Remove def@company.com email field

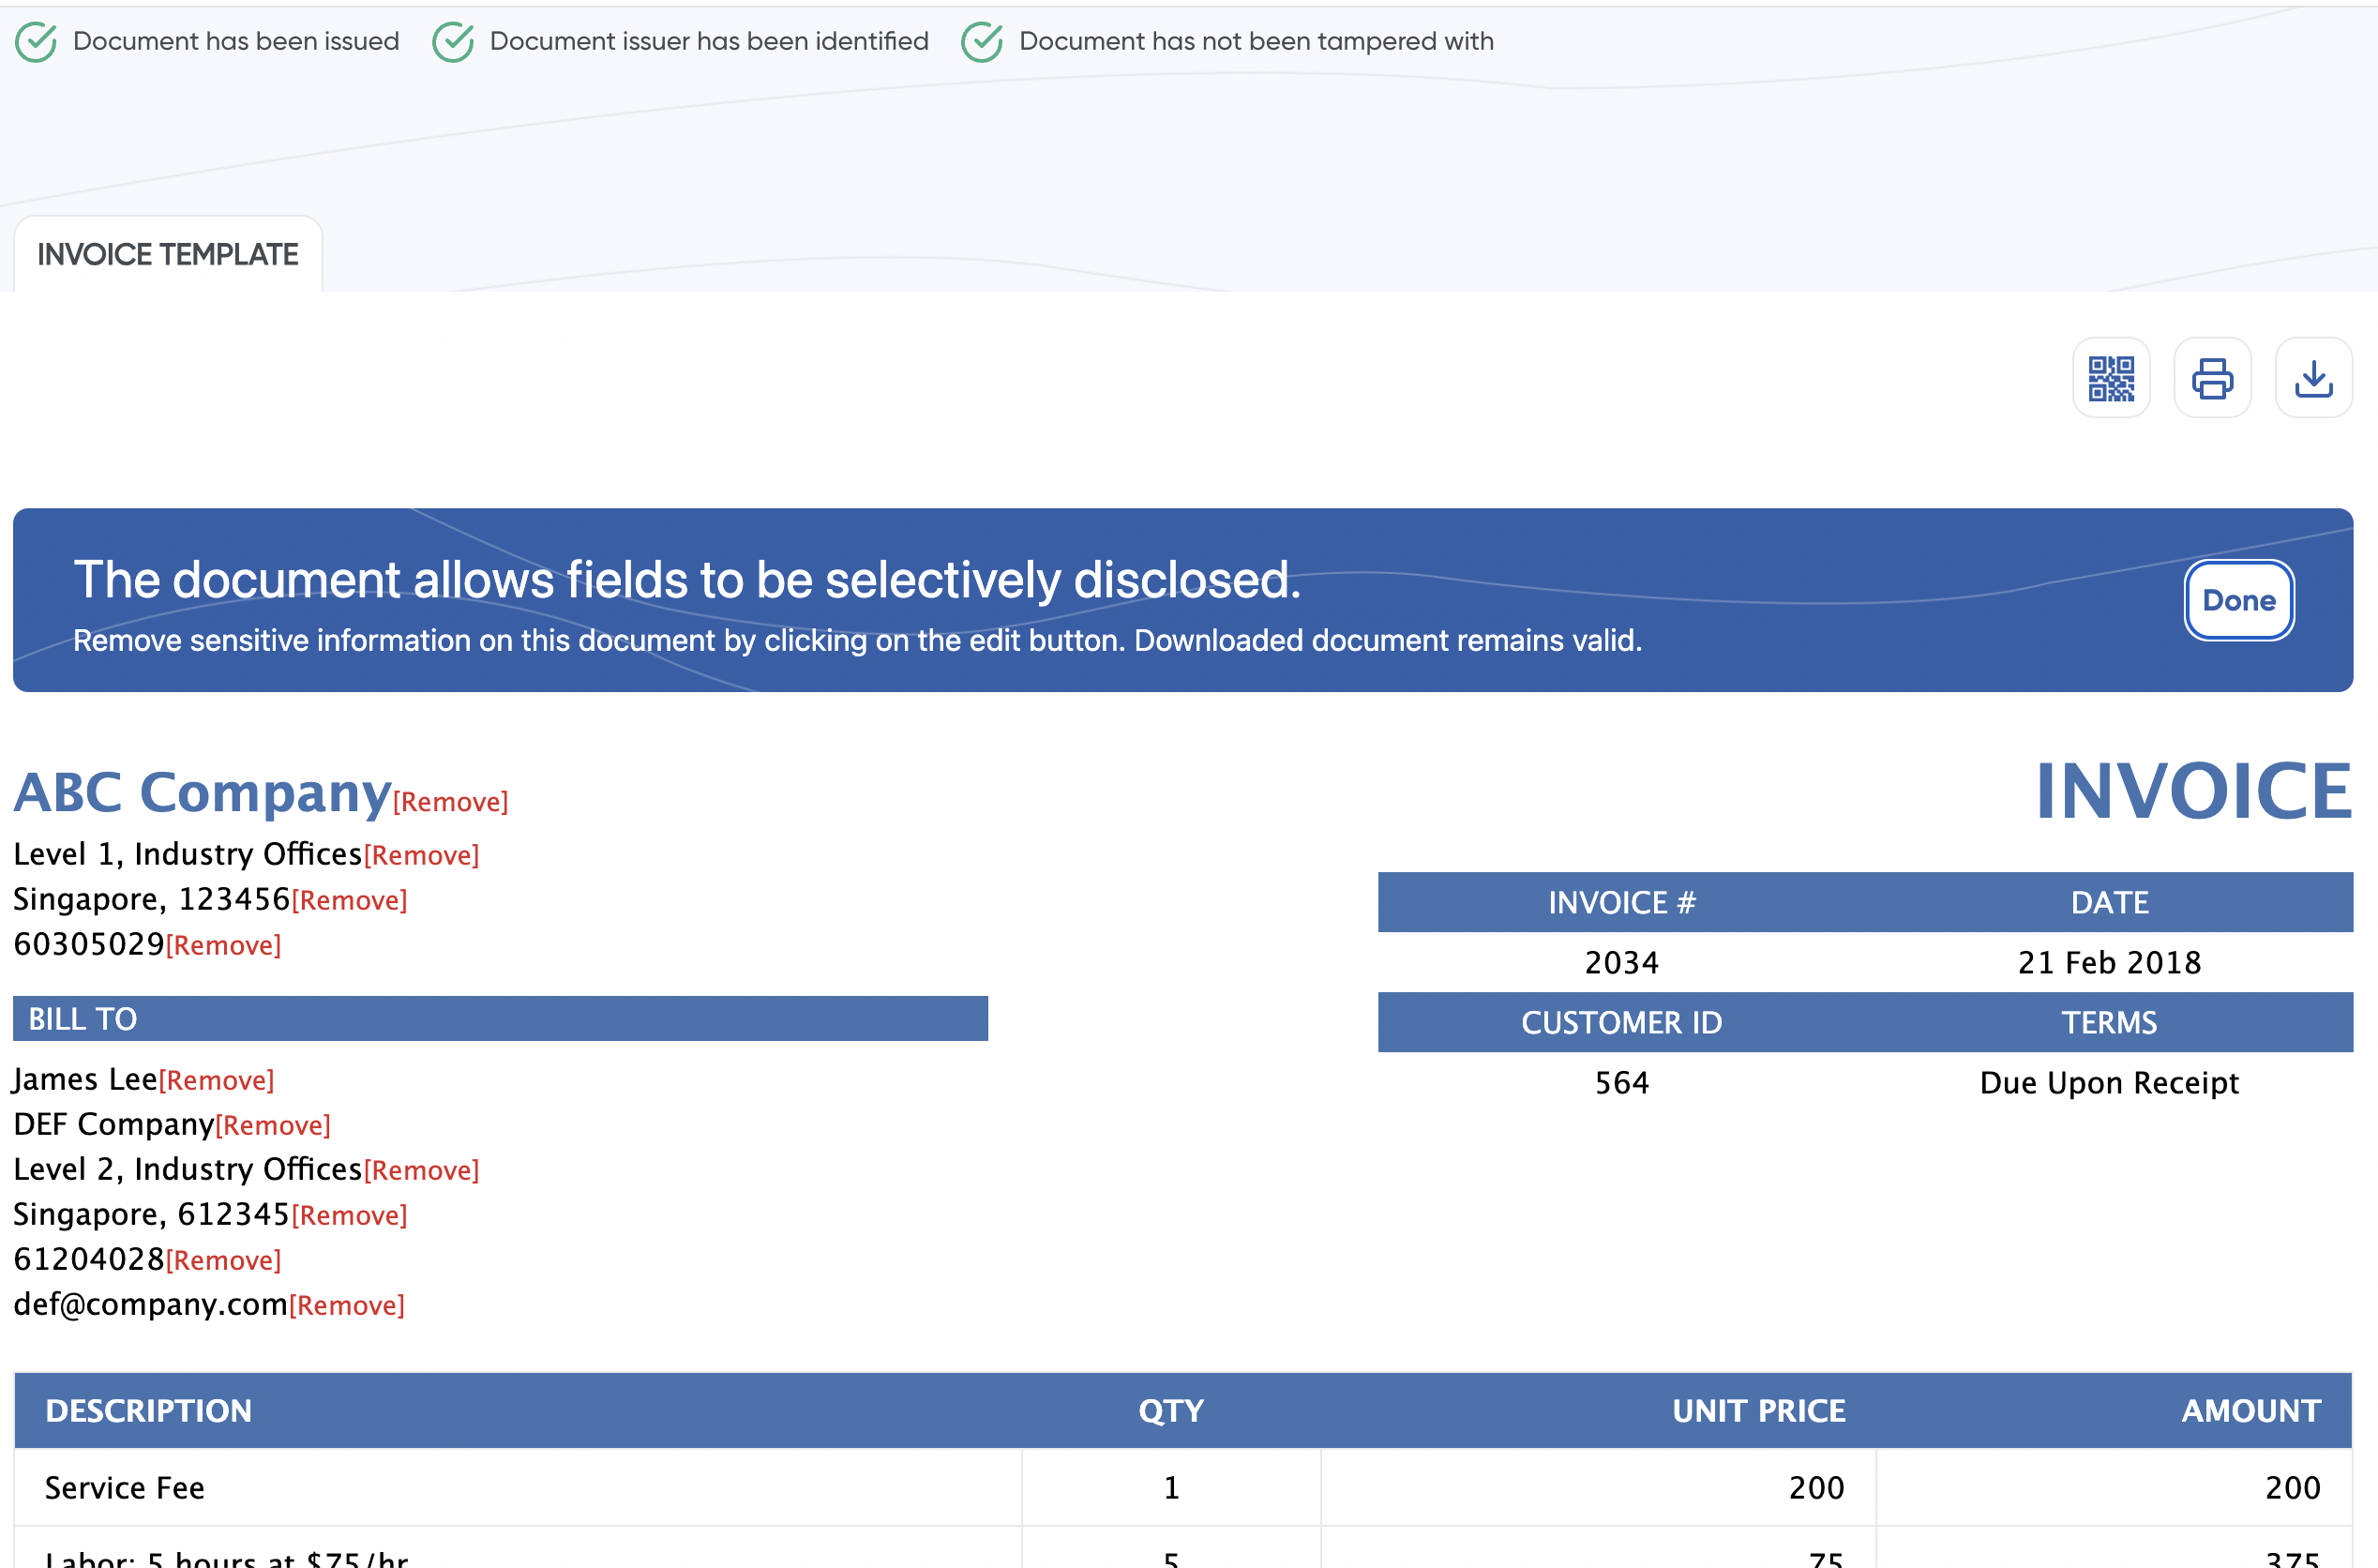point(347,1305)
